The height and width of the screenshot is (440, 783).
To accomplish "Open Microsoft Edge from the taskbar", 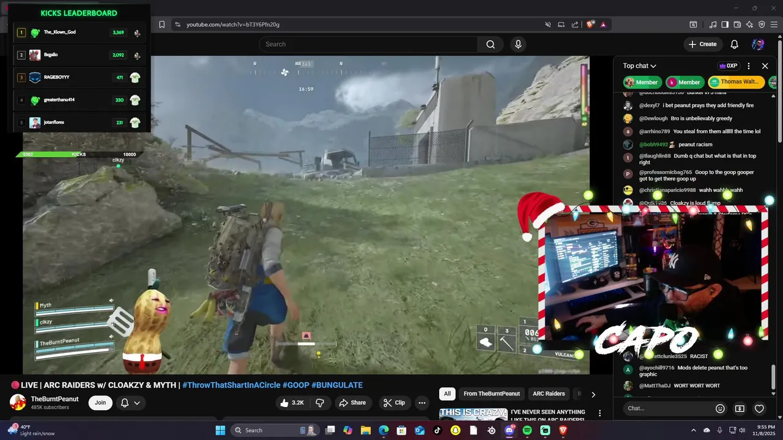I will coord(384,430).
